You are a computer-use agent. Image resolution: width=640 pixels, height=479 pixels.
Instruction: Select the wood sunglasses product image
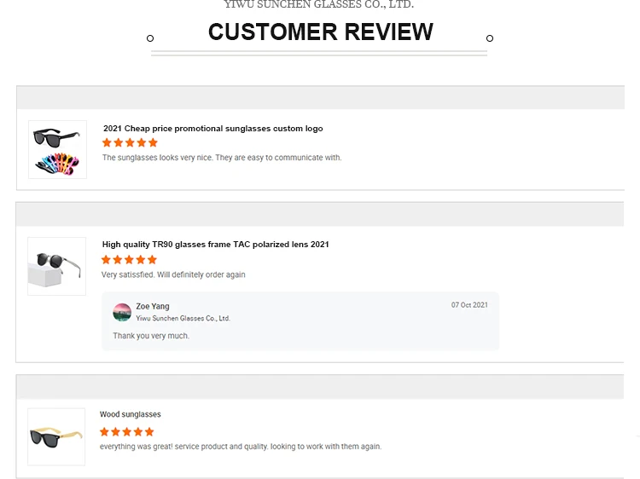click(56, 436)
